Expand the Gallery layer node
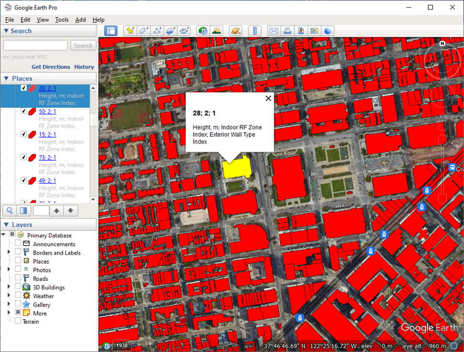This screenshot has width=464, height=352. (x=9, y=304)
